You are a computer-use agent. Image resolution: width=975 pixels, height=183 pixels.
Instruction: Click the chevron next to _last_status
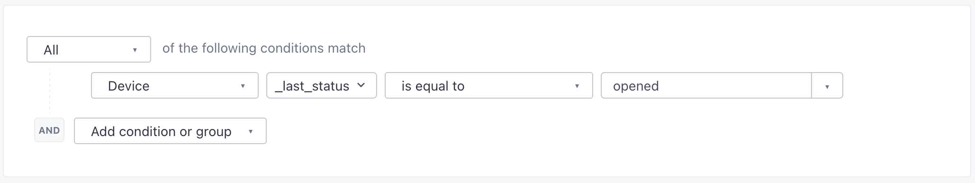[x=361, y=85]
